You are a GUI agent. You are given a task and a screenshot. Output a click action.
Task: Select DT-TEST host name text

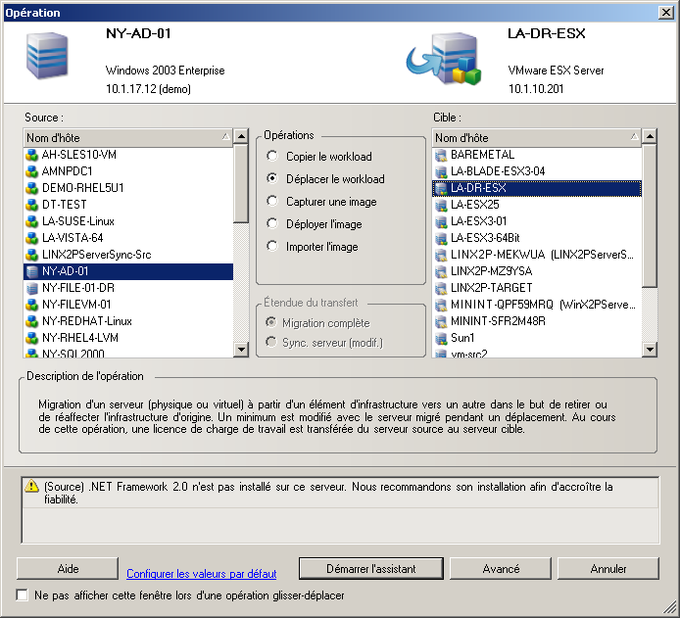tap(65, 205)
